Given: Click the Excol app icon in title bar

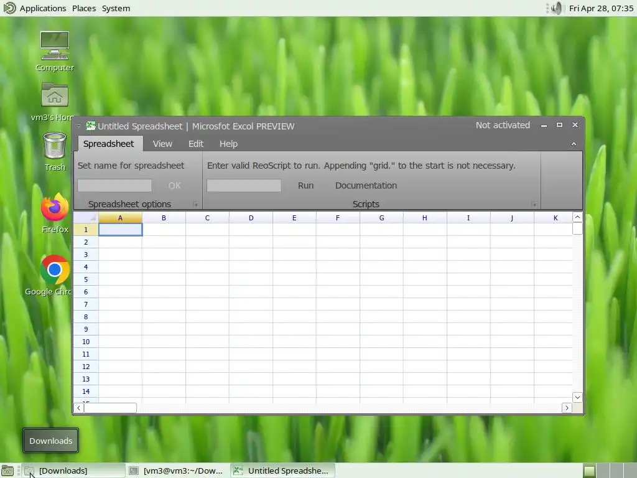Looking at the screenshot, I should (x=91, y=126).
